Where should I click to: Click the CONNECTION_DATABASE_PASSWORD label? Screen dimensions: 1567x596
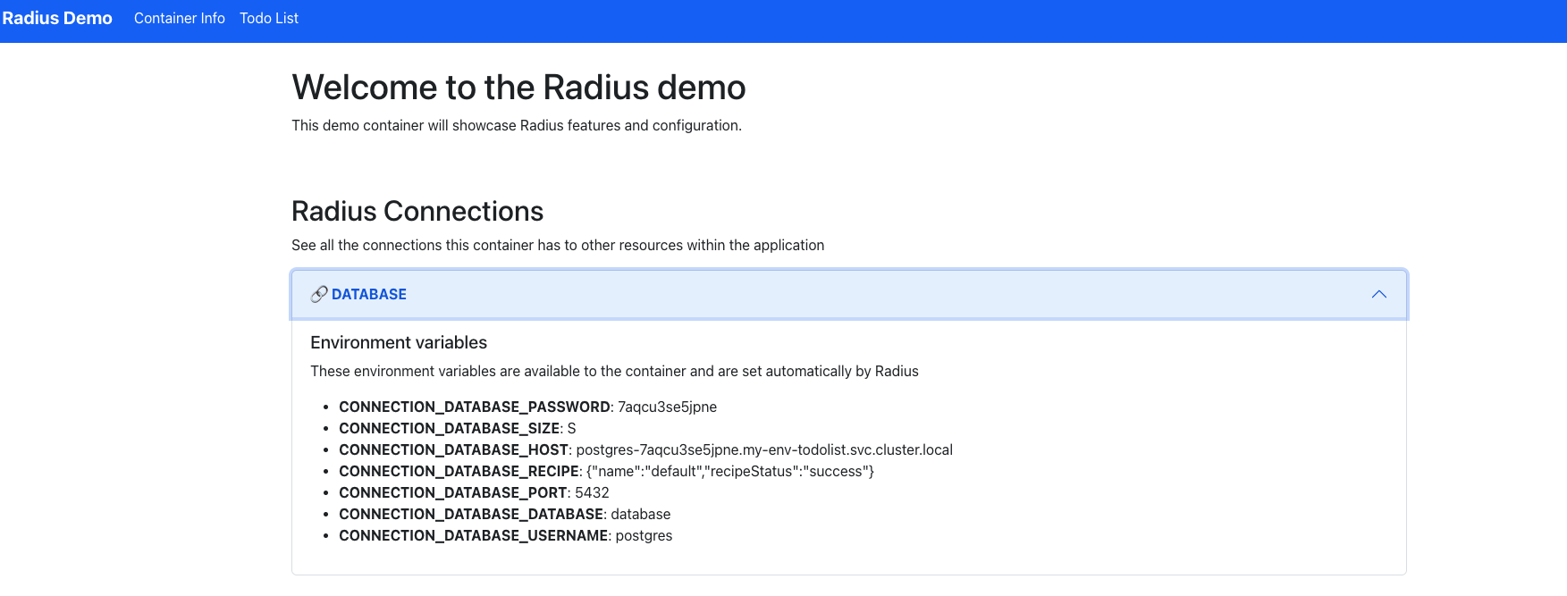[x=475, y=407]
